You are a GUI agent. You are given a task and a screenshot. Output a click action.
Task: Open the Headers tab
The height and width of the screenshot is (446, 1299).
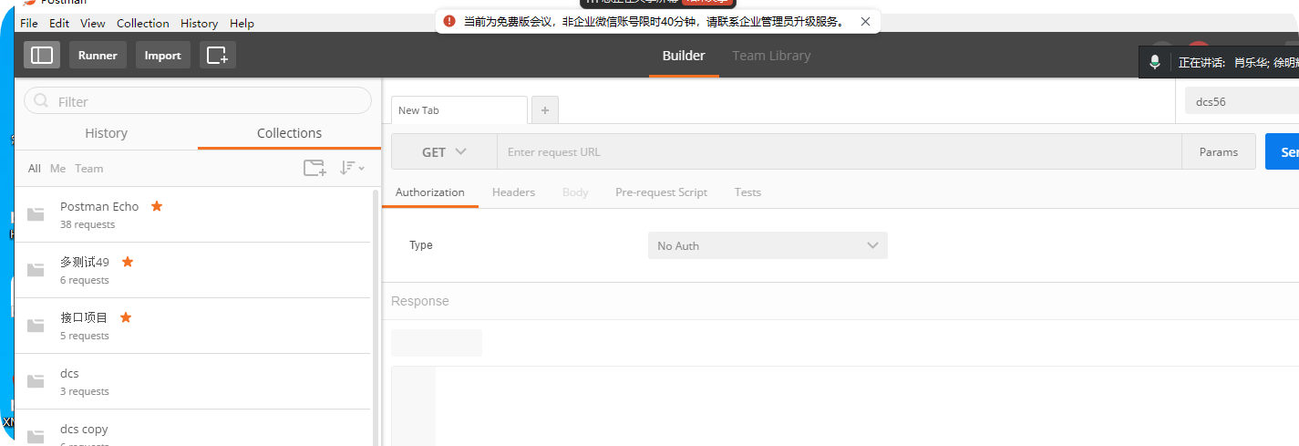pyautogui.click(x=513, y=192)
